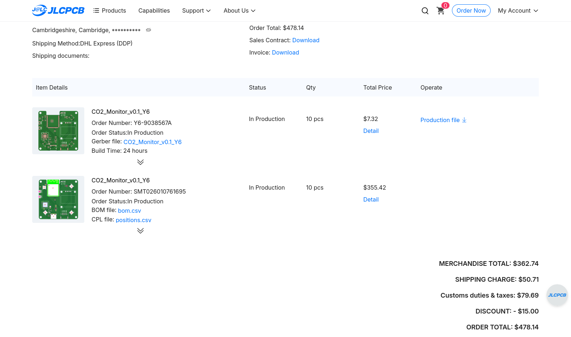The width and height of the screenshot is (571, 337).
Task: Click the floating JLCPCB chat bubble
Action: point(557,295)
